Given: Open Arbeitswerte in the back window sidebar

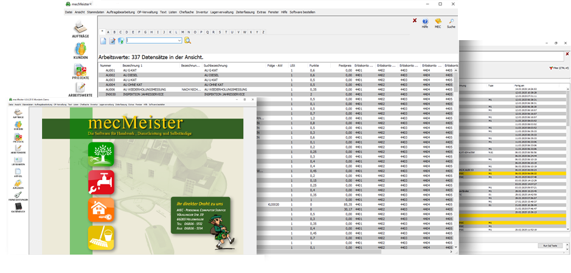Looking at the screenshot, I should [x=80, y=90].
